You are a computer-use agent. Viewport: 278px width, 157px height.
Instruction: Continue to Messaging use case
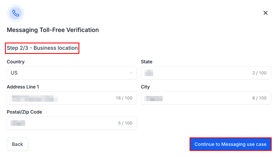click(230, 144)
